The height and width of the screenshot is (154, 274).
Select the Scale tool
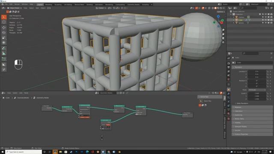[x=4, y=38]
